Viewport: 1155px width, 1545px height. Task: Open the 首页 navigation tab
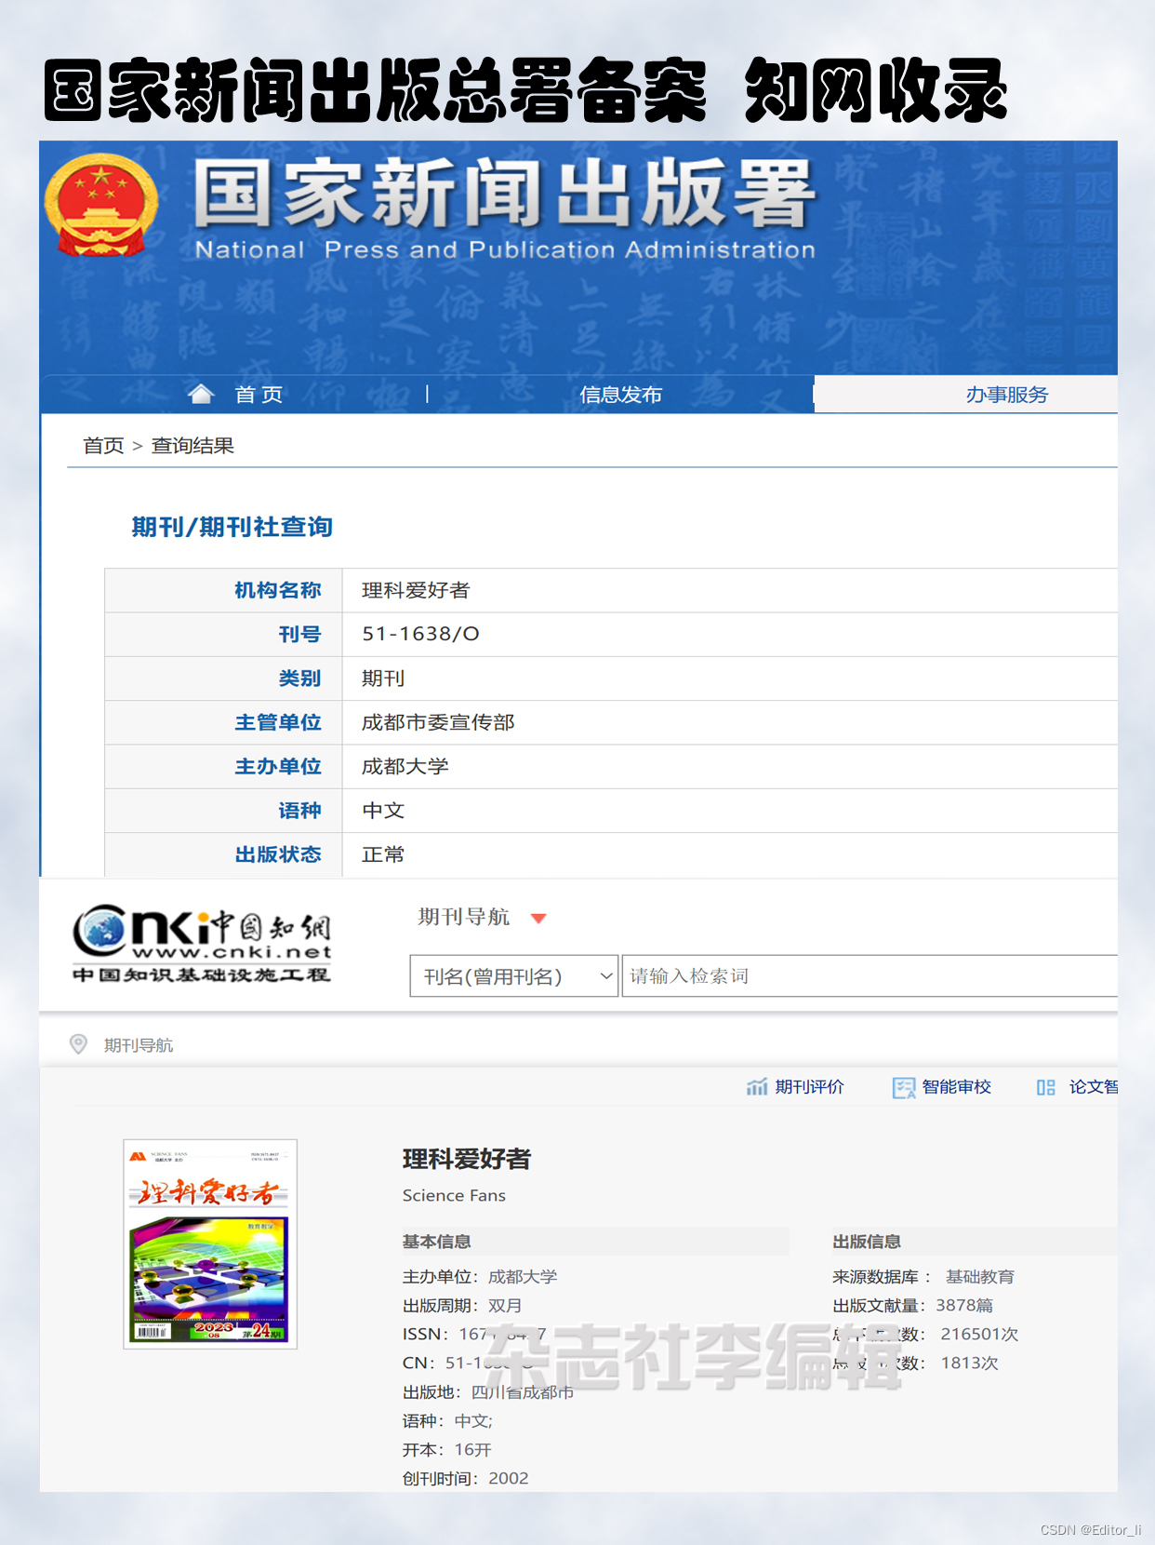(259, 395)
